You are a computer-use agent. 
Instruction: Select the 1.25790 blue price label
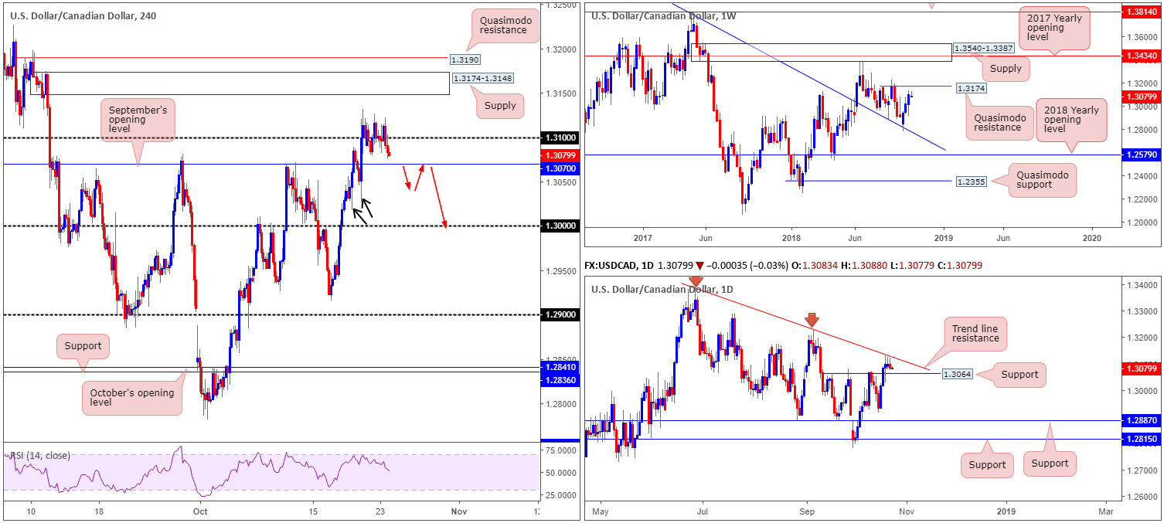[x=1141, y=155]
